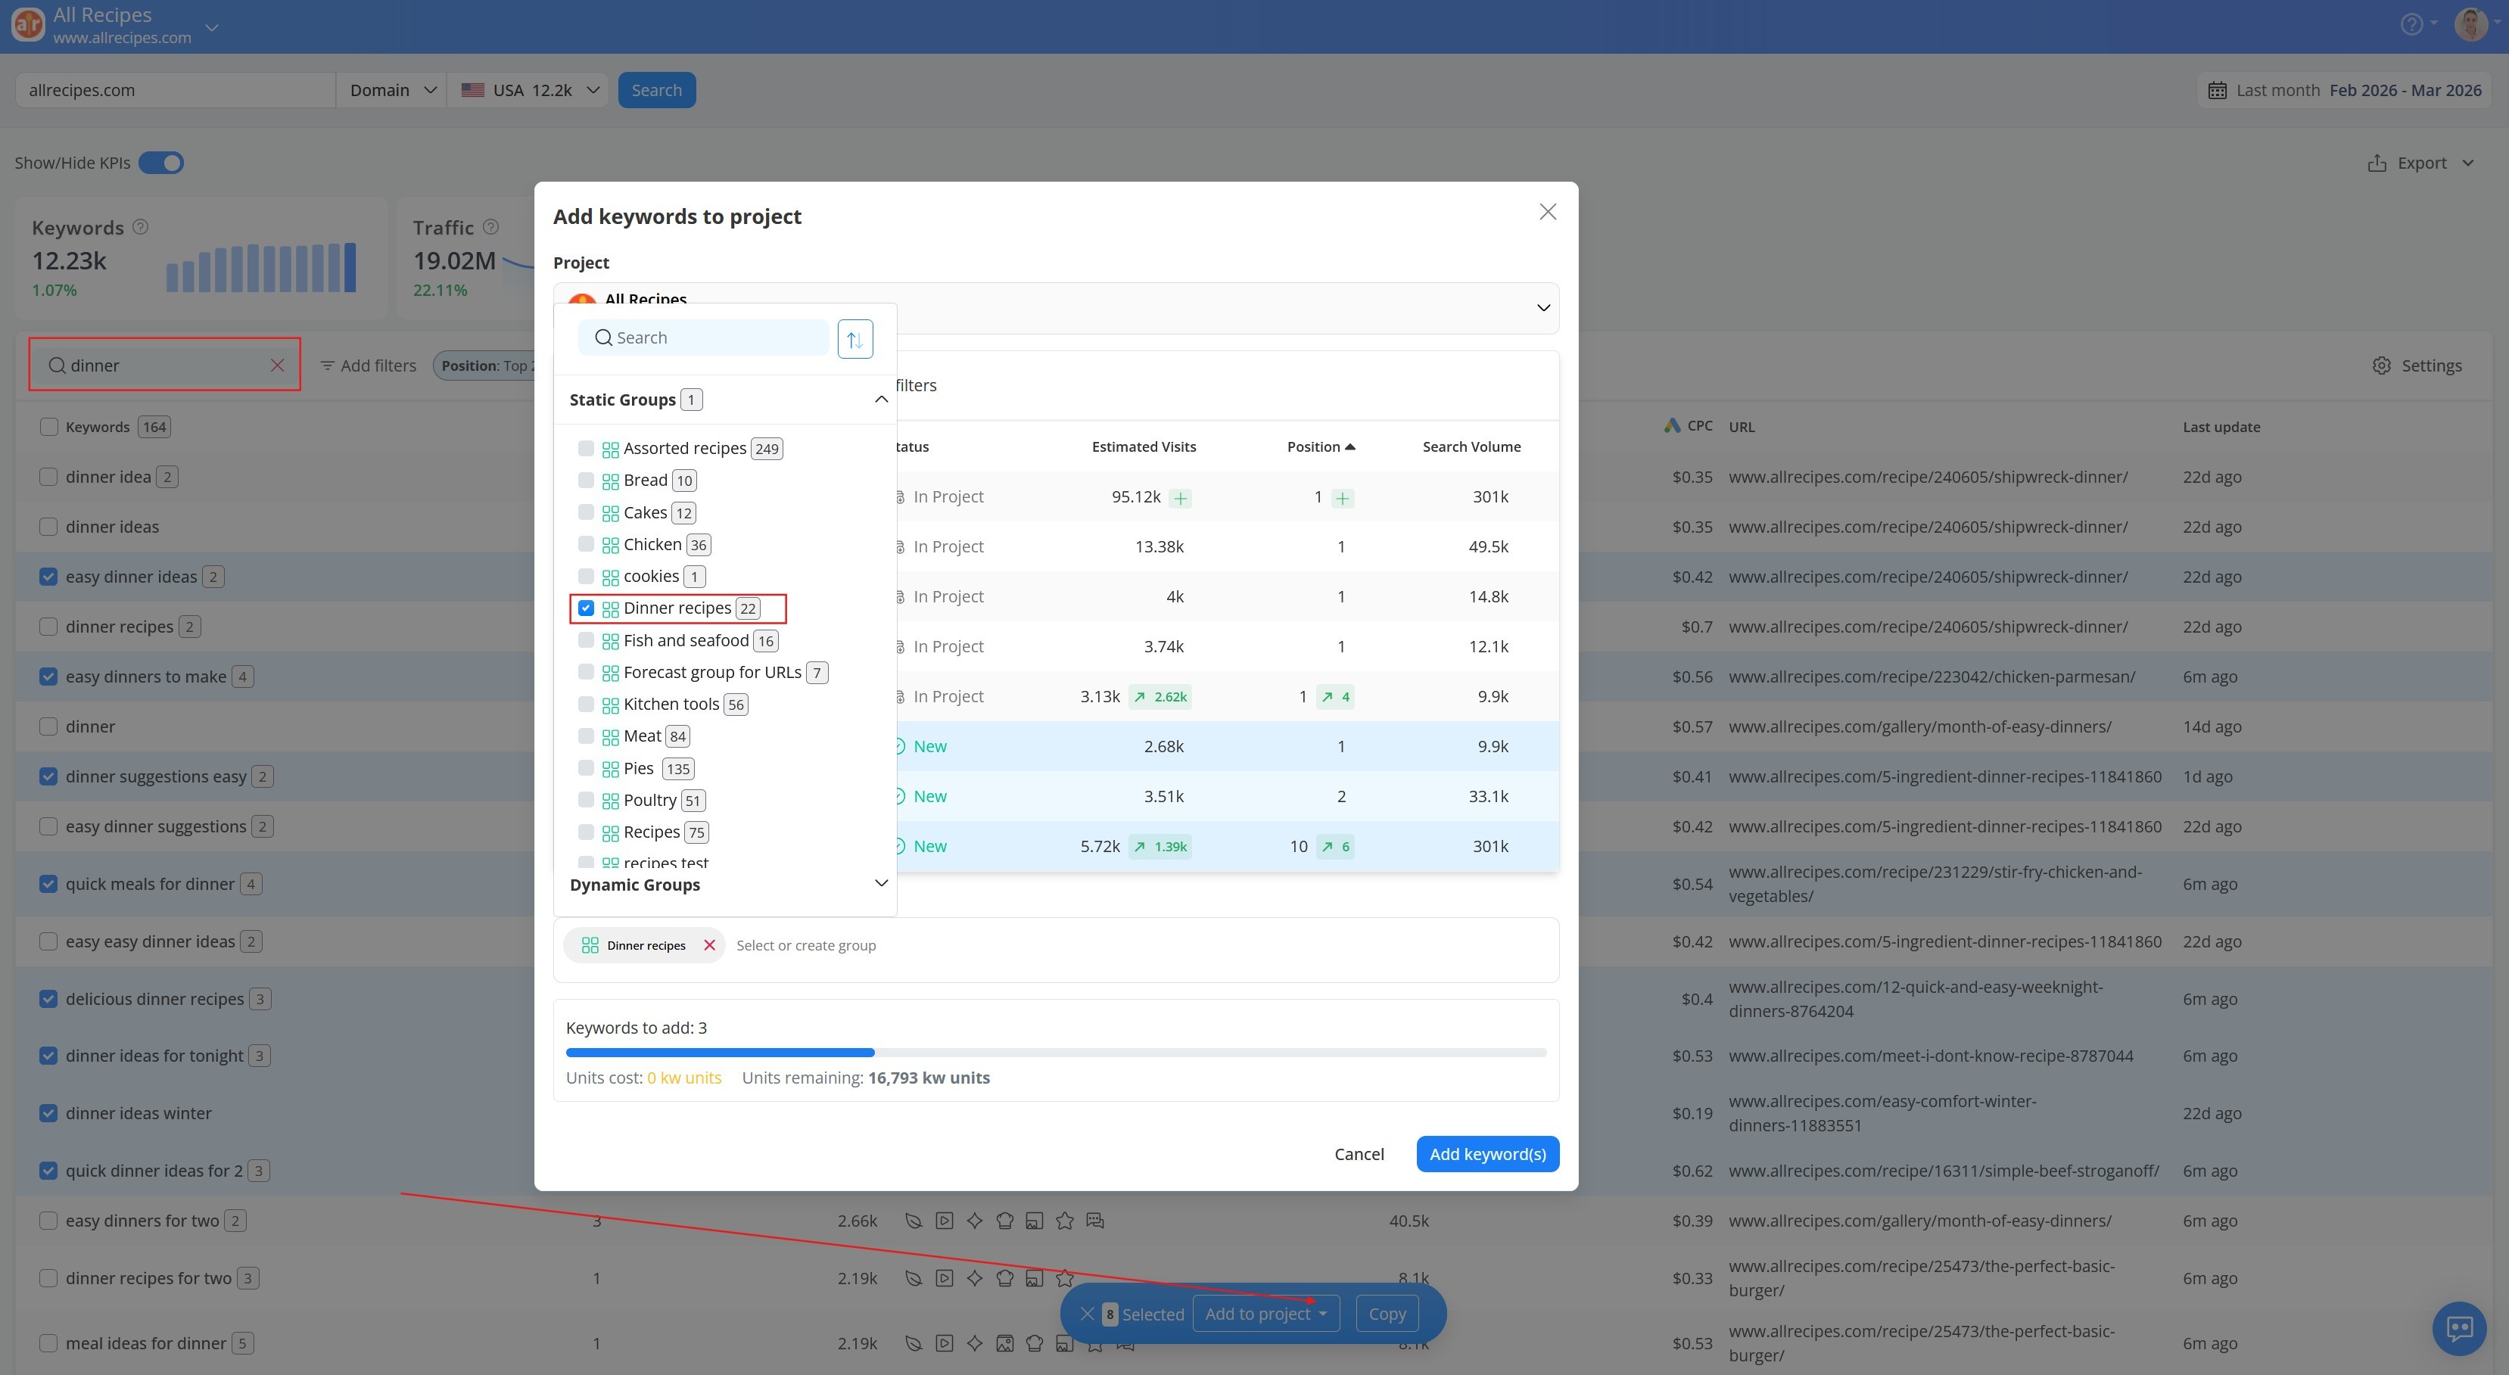Viewport: 2509px width, 1375px height.
Task: Open the chicken-parmesan recipe URL
Action: [1932, 677]
